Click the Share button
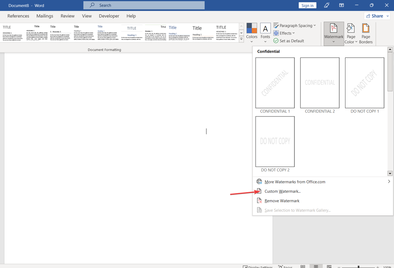This screenshot has width=394, height=268. click(x=375, y=16)
